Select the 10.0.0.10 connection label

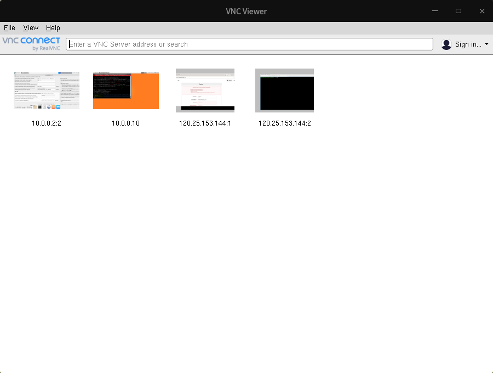(125, 123)
